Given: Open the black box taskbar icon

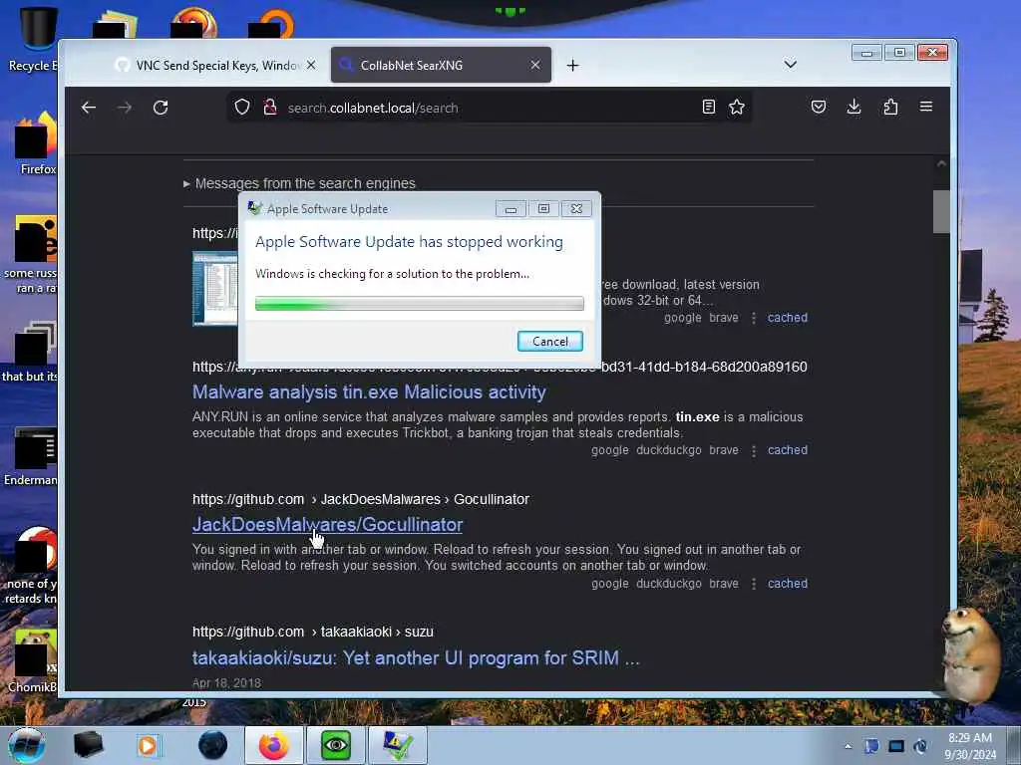Looking at the screenshot, I should coord(88,745).
